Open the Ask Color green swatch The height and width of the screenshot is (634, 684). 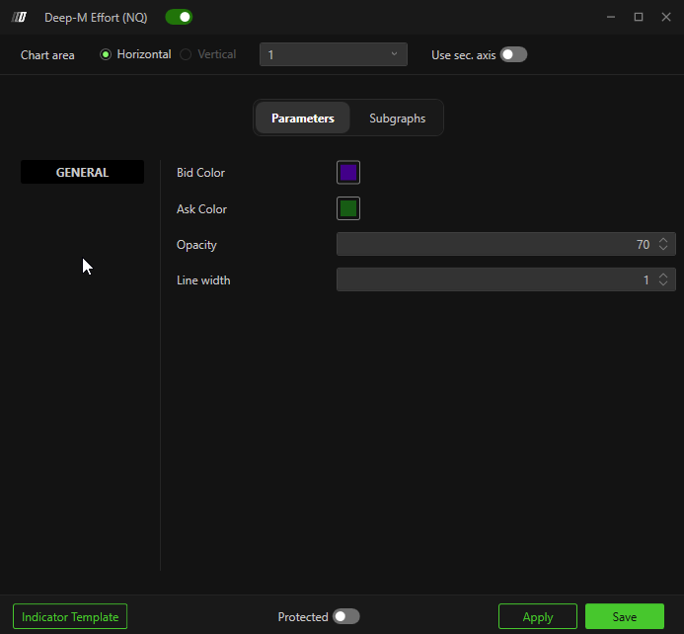tap(348, 208)
